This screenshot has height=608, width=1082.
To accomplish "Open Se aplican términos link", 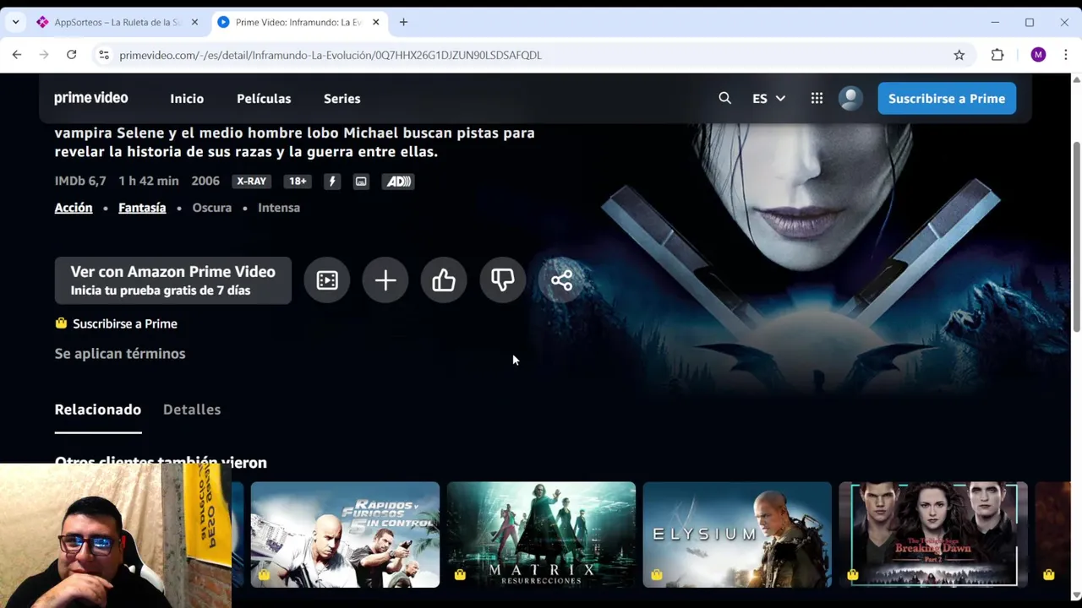I will tap(120, 353).
